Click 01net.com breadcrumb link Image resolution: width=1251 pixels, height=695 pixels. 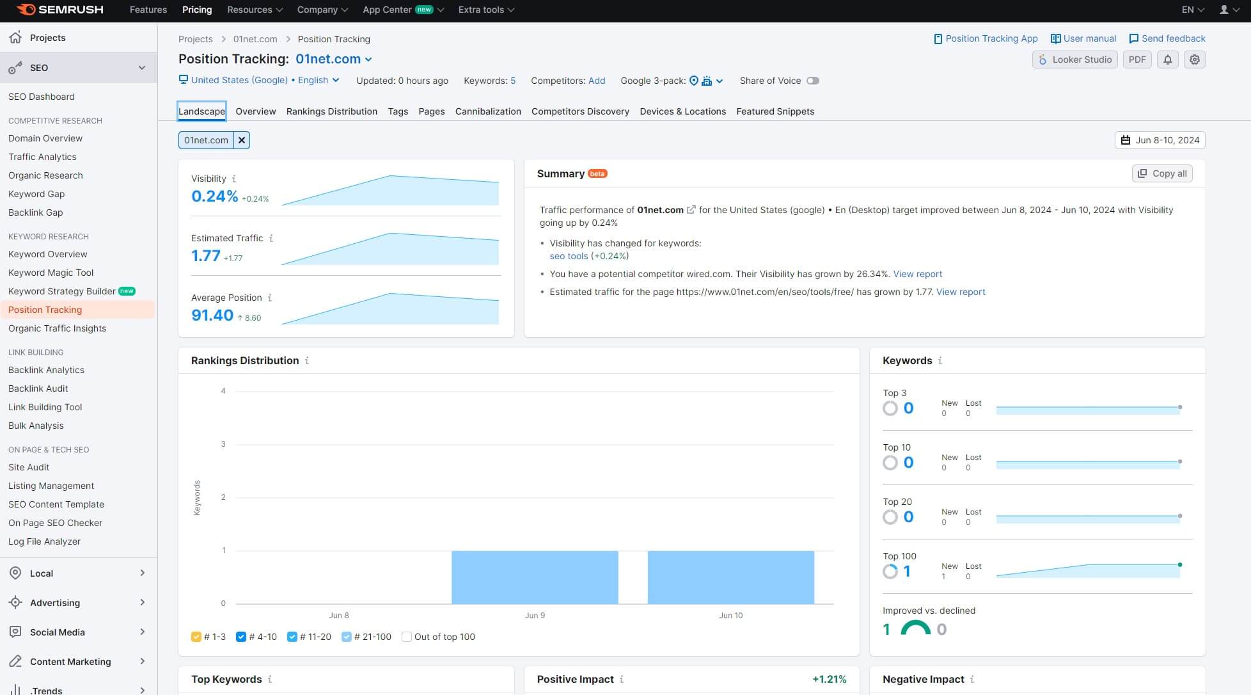[255, 39]
